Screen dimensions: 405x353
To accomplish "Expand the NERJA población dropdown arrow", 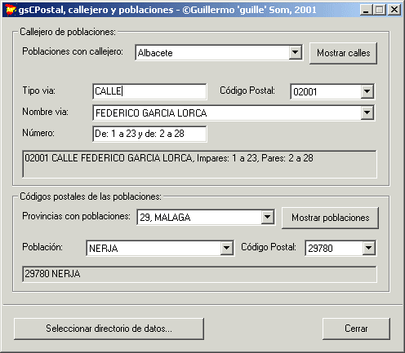I will pyautogui.click(x=226, y=248).
